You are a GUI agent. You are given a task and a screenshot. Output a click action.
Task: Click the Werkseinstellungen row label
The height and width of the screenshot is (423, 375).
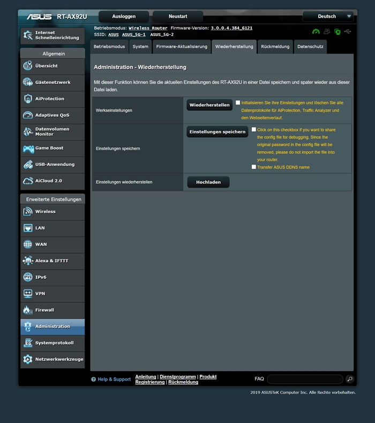tap(114, 110)
